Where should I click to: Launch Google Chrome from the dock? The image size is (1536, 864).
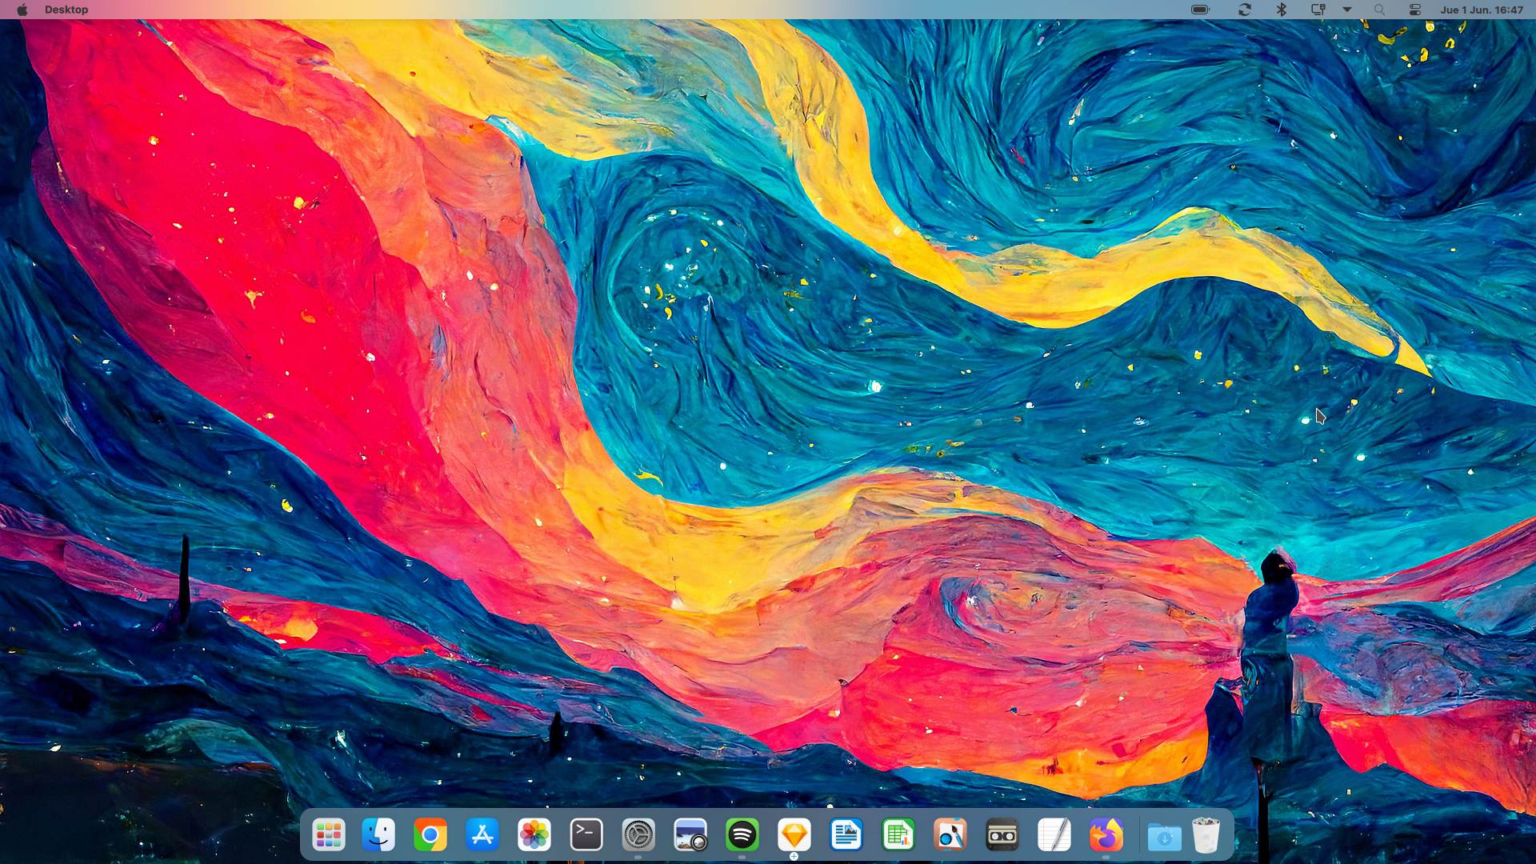coord(430,835)
